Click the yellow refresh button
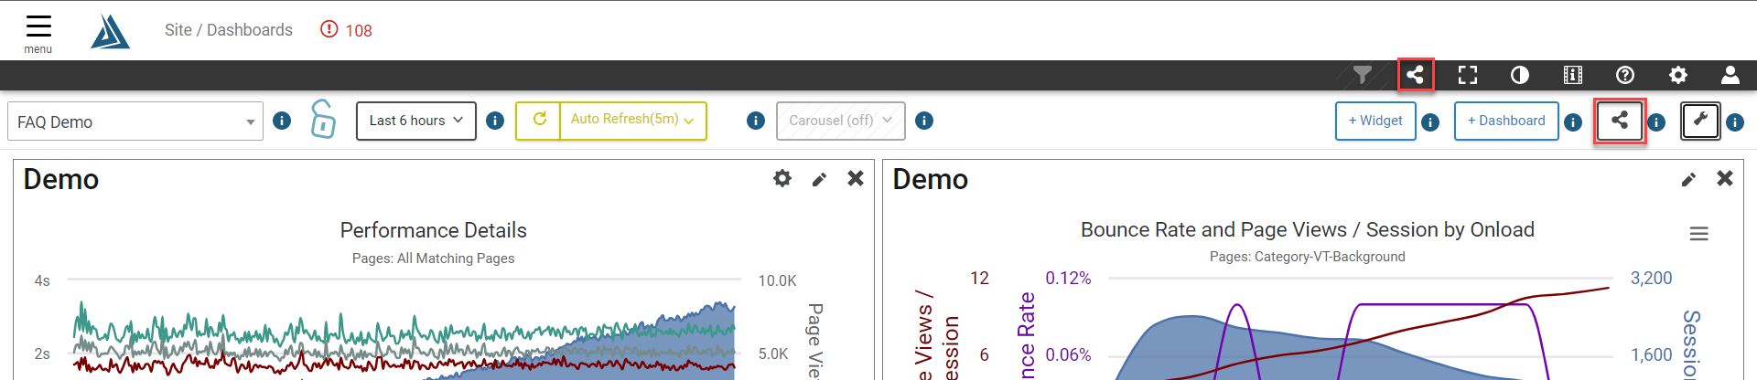The height and width of the screenshot is (380, 1757). 538,121
